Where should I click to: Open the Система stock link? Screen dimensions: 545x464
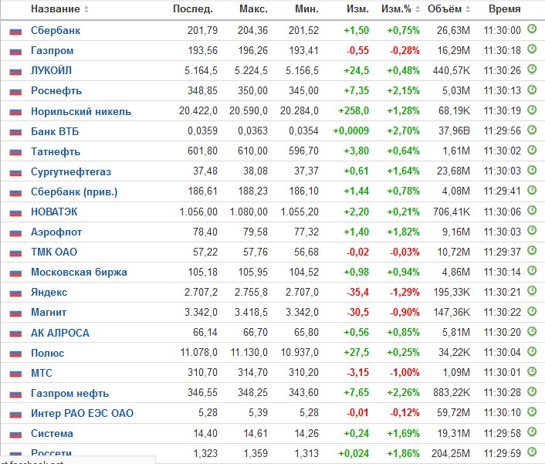coord(52,433)
